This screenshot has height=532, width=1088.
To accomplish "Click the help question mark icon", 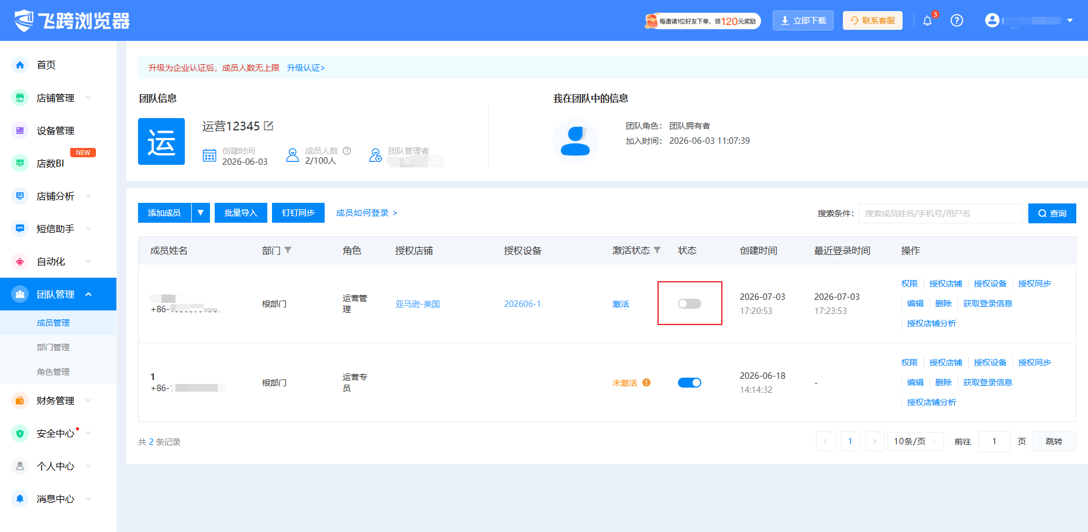I will 957,20.
